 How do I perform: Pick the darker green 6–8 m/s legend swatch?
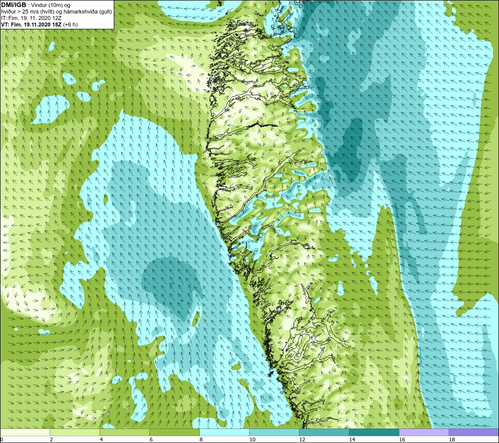click(174, 432)
